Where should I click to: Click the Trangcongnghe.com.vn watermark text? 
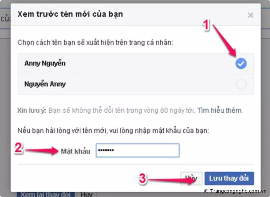[235, 191]
